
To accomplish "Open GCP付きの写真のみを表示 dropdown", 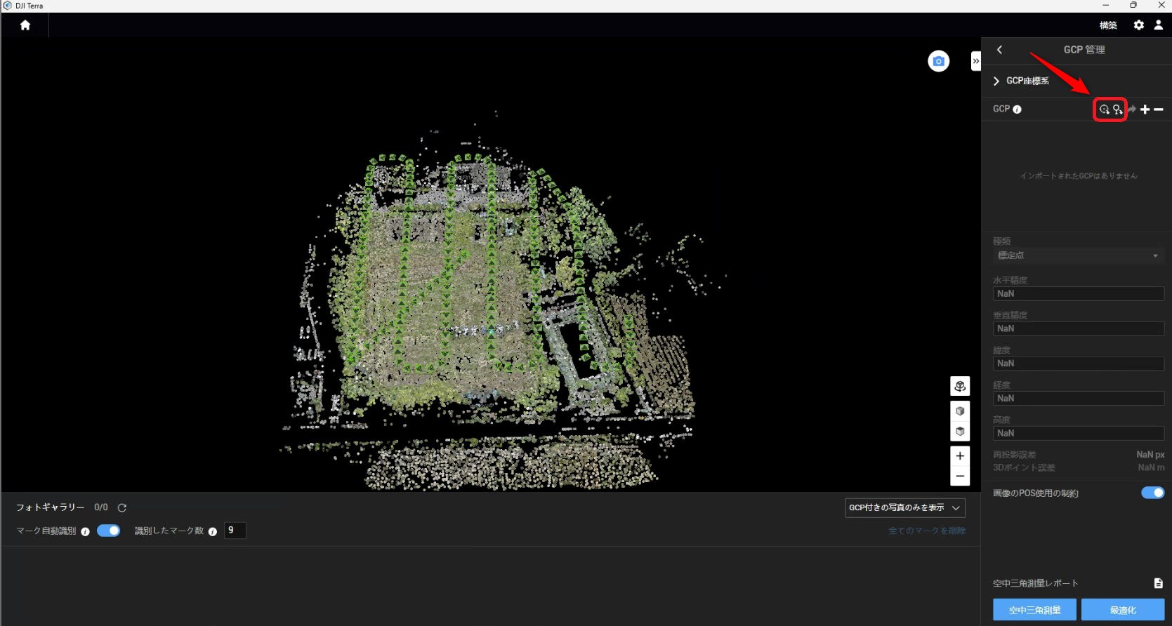I will point(904,507).
